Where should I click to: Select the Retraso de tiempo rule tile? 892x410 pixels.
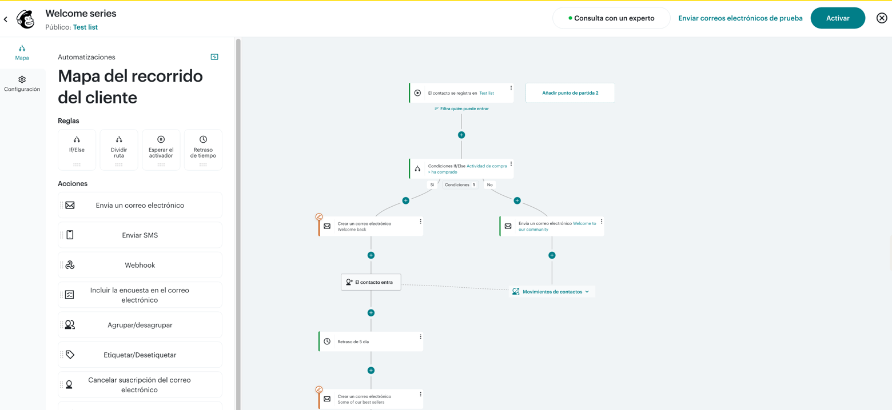coord(203,150)
